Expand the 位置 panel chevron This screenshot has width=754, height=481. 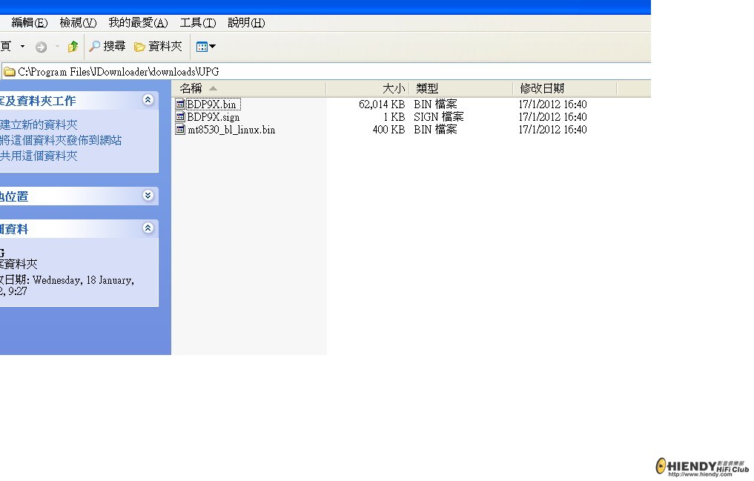coord(148,195)
